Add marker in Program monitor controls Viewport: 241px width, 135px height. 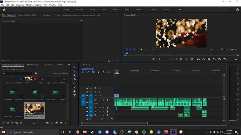click(x=154, y=59)
